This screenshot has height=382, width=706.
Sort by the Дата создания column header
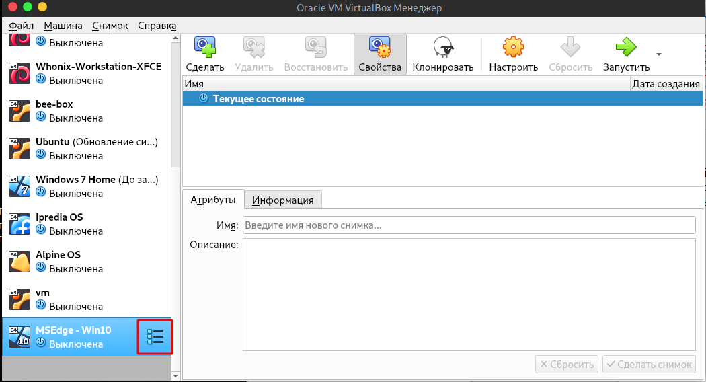point(666,84)
